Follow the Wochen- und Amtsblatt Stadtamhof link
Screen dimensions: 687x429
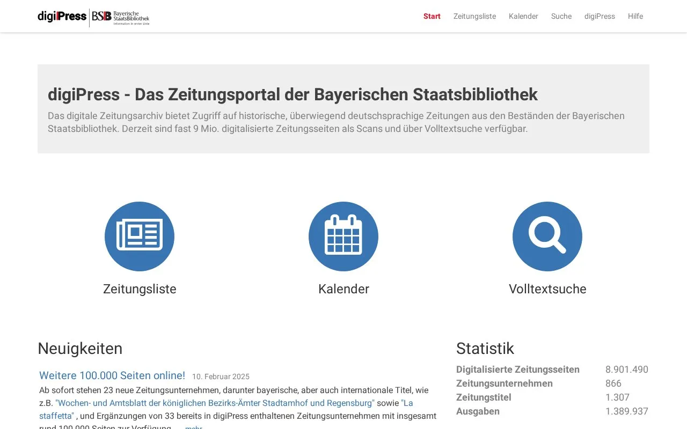click(x=215, y=403)
